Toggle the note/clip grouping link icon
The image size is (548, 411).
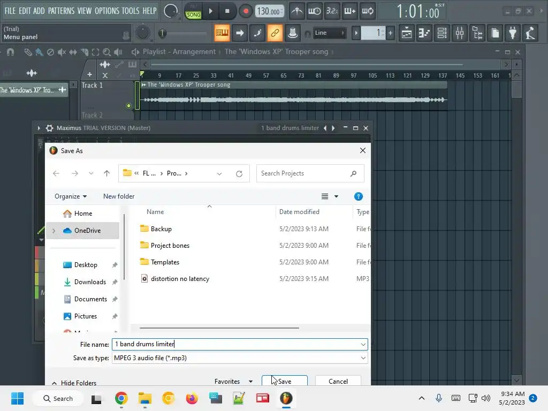click(x=275, y=33)
